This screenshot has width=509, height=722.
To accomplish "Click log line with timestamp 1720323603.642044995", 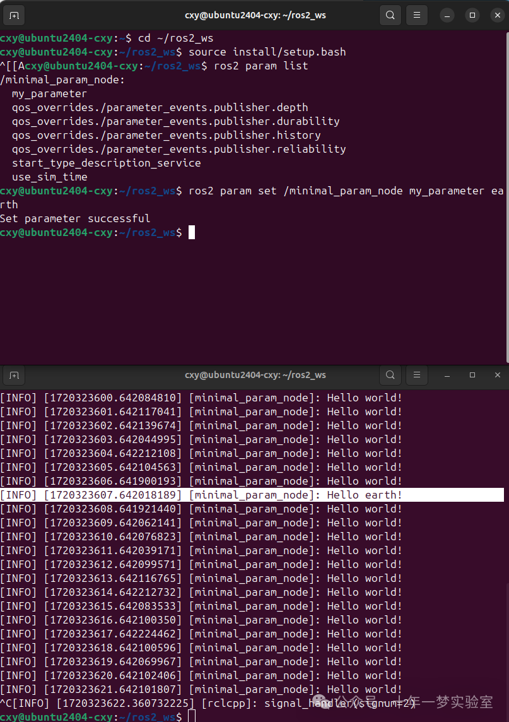I will pyautogui.click(x=201, y=439).
